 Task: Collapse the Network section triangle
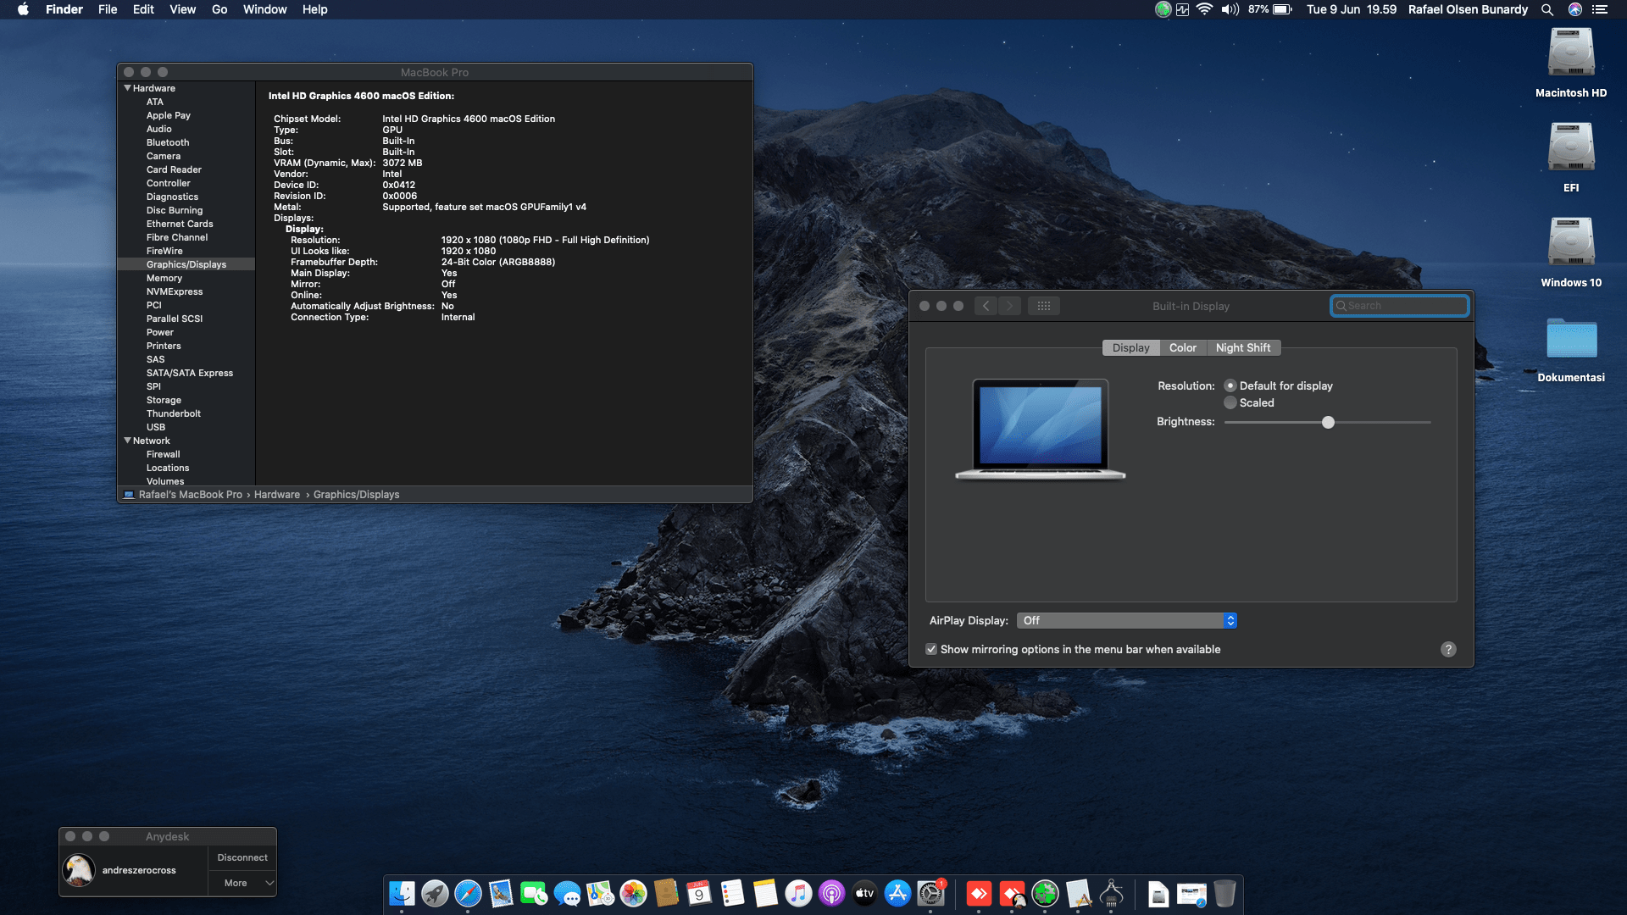[x=127, y=441]
